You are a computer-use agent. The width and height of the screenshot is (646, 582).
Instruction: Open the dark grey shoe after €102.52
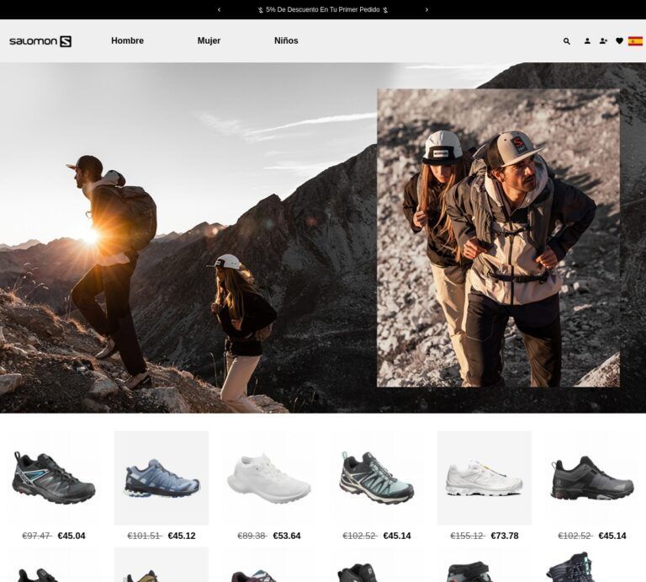click(592, 478)
